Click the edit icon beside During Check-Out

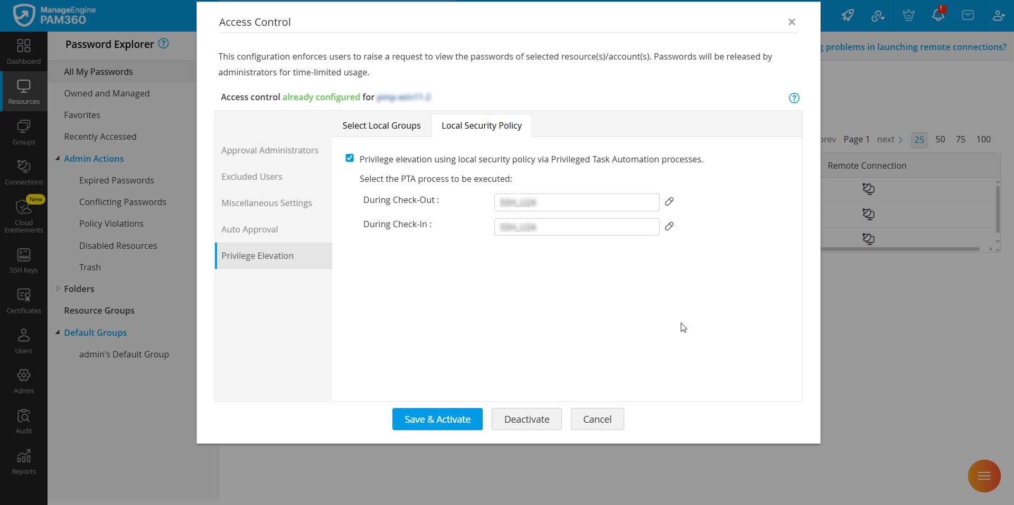coord(669,201)
